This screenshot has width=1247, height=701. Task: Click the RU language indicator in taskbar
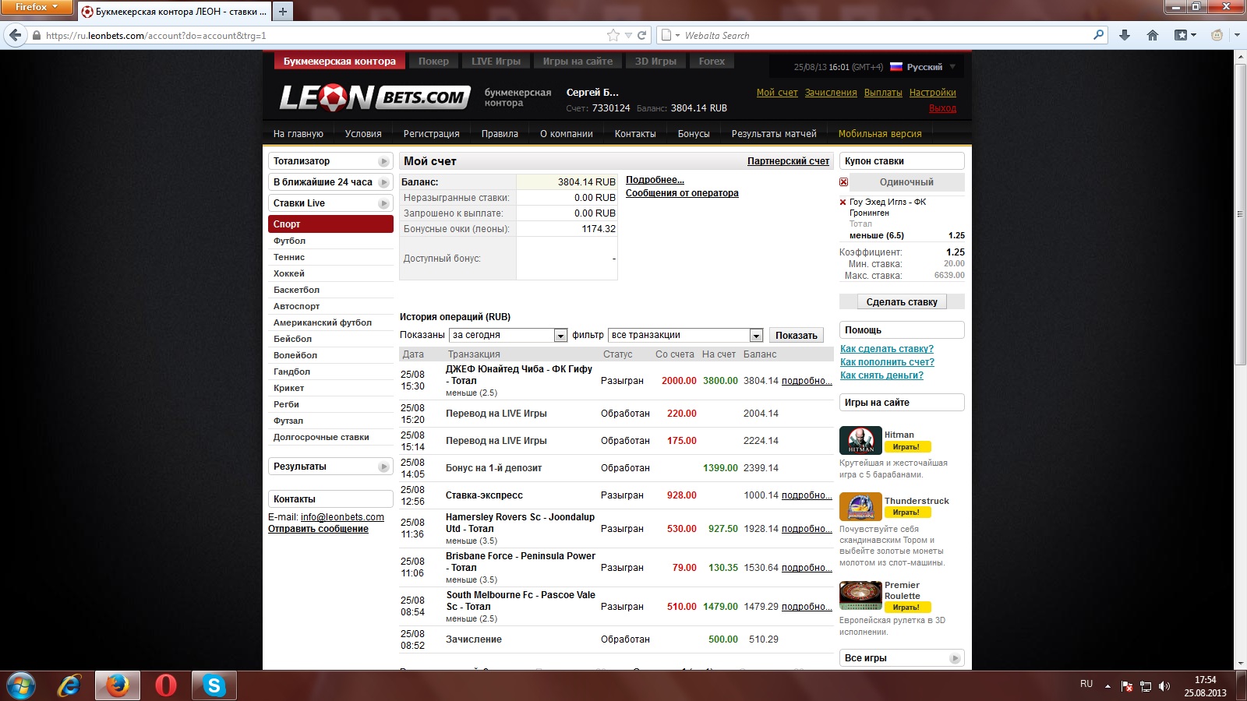(1086, 684)
